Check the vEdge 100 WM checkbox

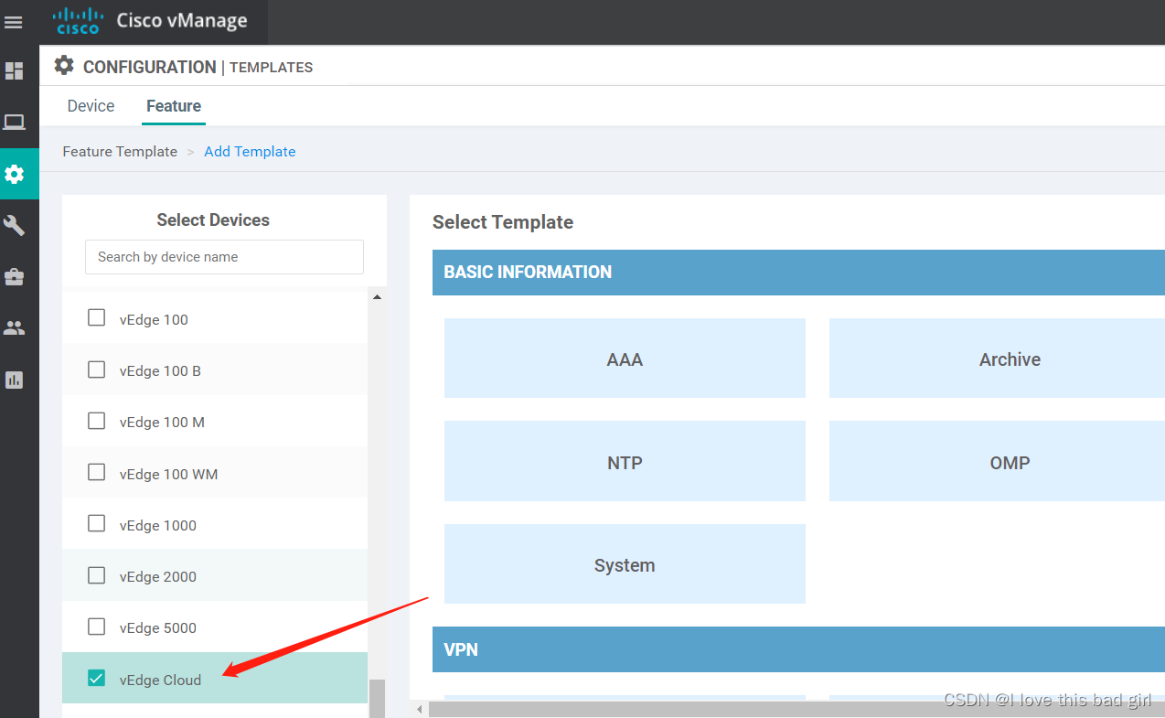point(96,472)
